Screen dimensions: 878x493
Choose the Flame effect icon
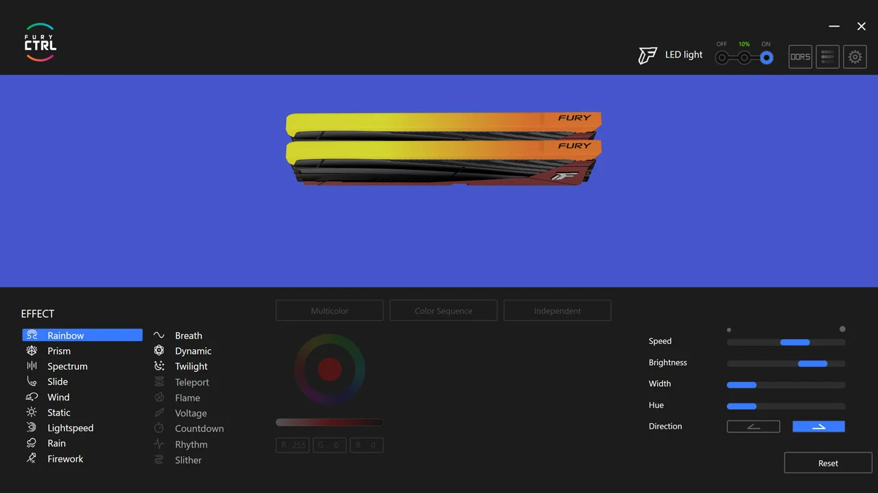pyautogui.click(x=158, y=397)
